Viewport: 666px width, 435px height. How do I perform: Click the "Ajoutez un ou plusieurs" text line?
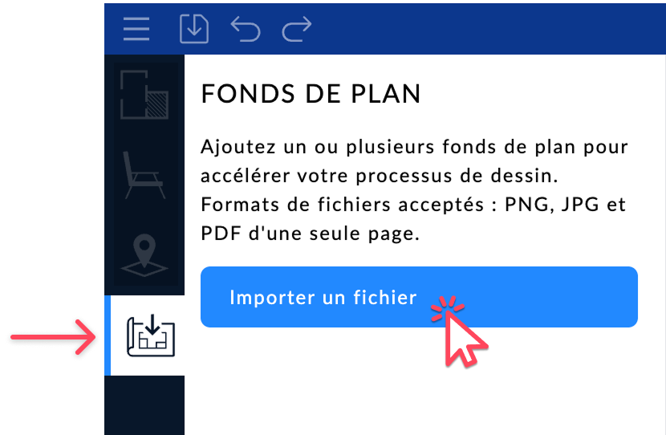tap(413, 148)
